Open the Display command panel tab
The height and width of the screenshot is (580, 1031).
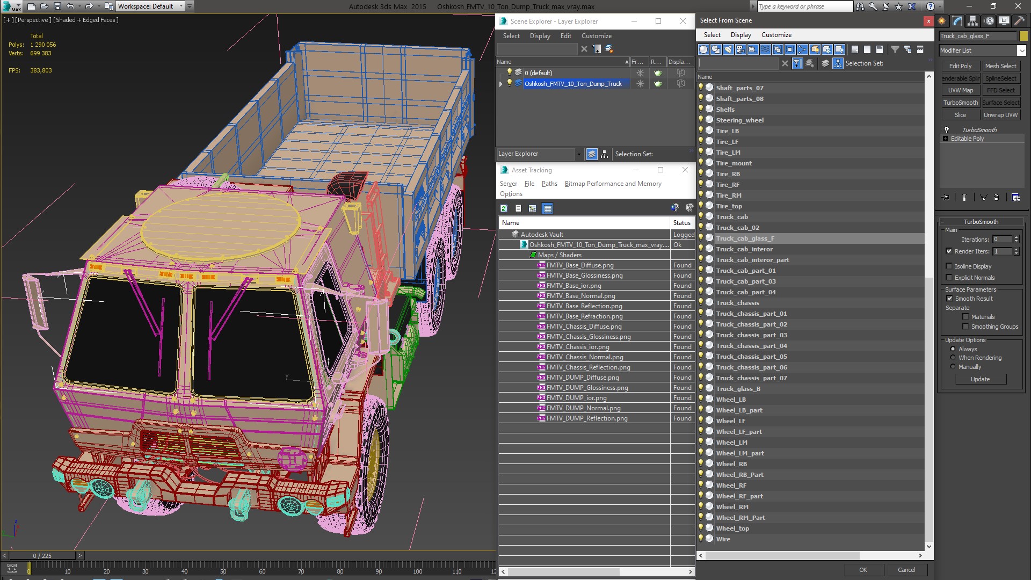[1004, 21]
